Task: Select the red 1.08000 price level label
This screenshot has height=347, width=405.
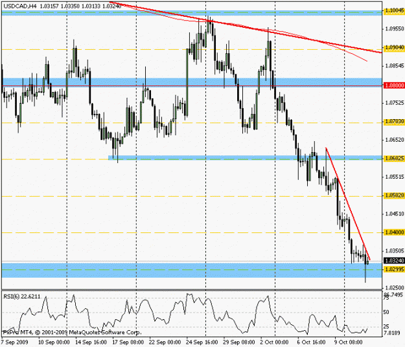Action: coord(394,85)
